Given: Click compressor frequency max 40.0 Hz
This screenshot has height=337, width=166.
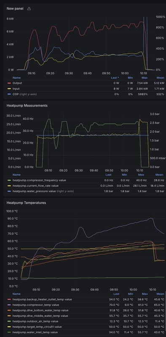Looking at the screenshot, I should tap(141, 180).
